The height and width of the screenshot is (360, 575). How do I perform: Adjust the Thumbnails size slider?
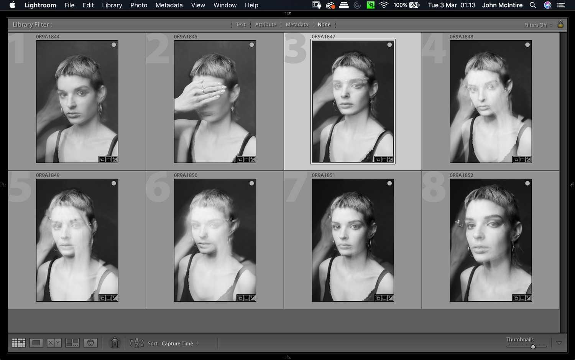(532, 347)
